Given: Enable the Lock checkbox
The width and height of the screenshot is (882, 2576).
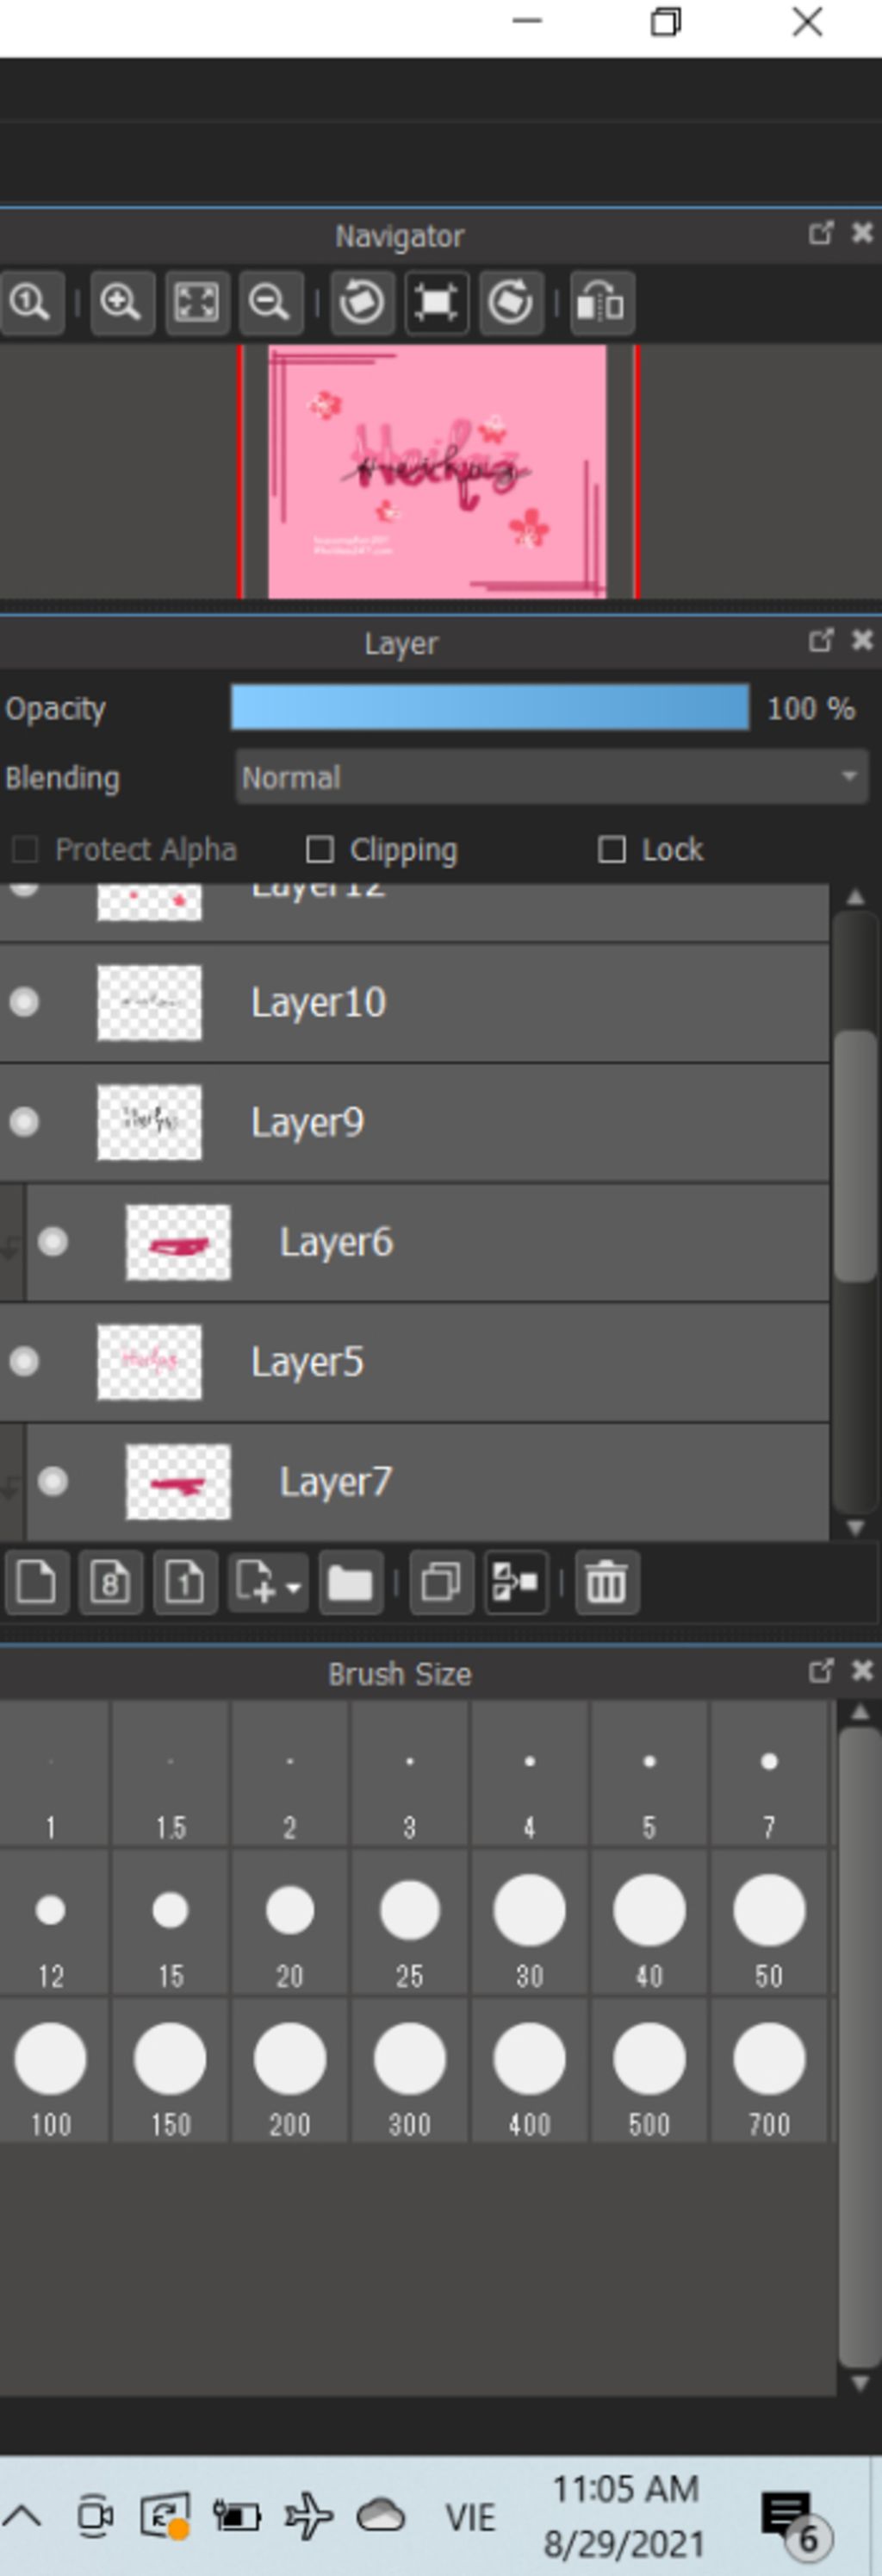Looking at the screenshot, I should click(x=612, y=850).
